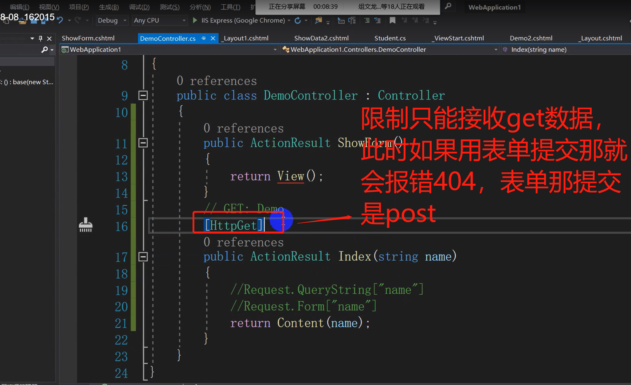Collapse the Index method block
631x385 pixels.
(143, 257)
